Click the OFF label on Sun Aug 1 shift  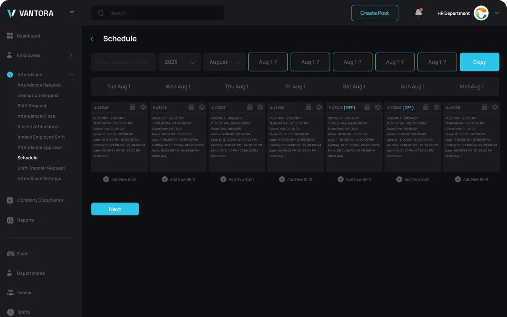(x=408, y=108)
